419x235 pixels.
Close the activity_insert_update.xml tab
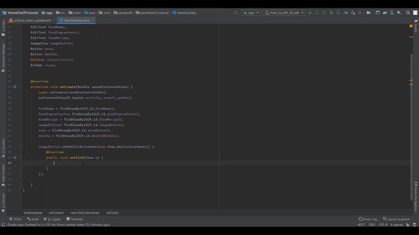54,20
